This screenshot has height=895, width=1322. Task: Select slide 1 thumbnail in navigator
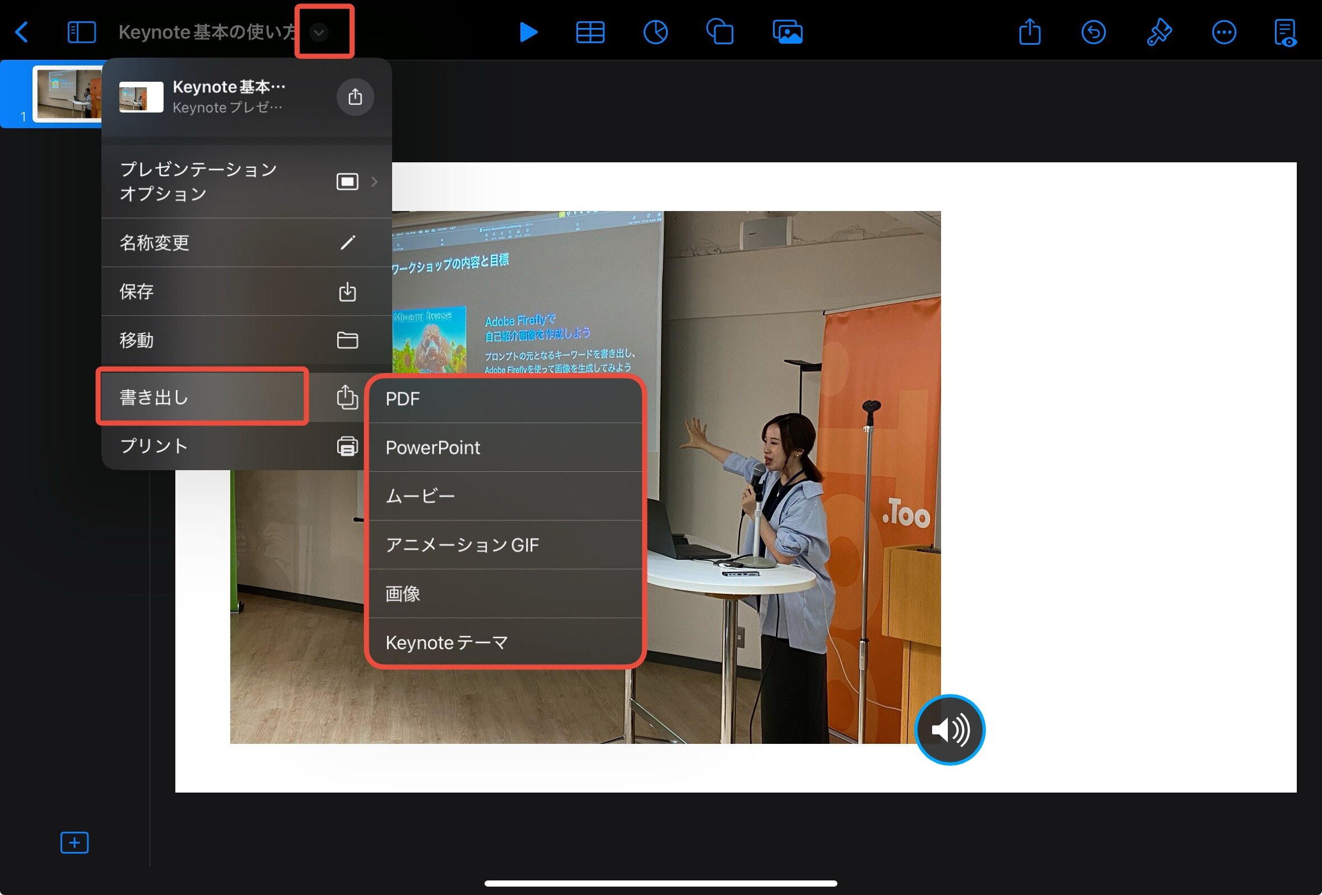[67, 94]
